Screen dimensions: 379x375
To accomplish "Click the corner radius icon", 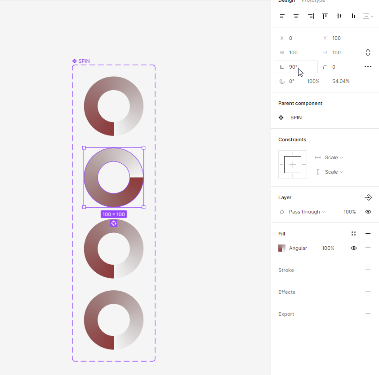I will tap(325, 67).
